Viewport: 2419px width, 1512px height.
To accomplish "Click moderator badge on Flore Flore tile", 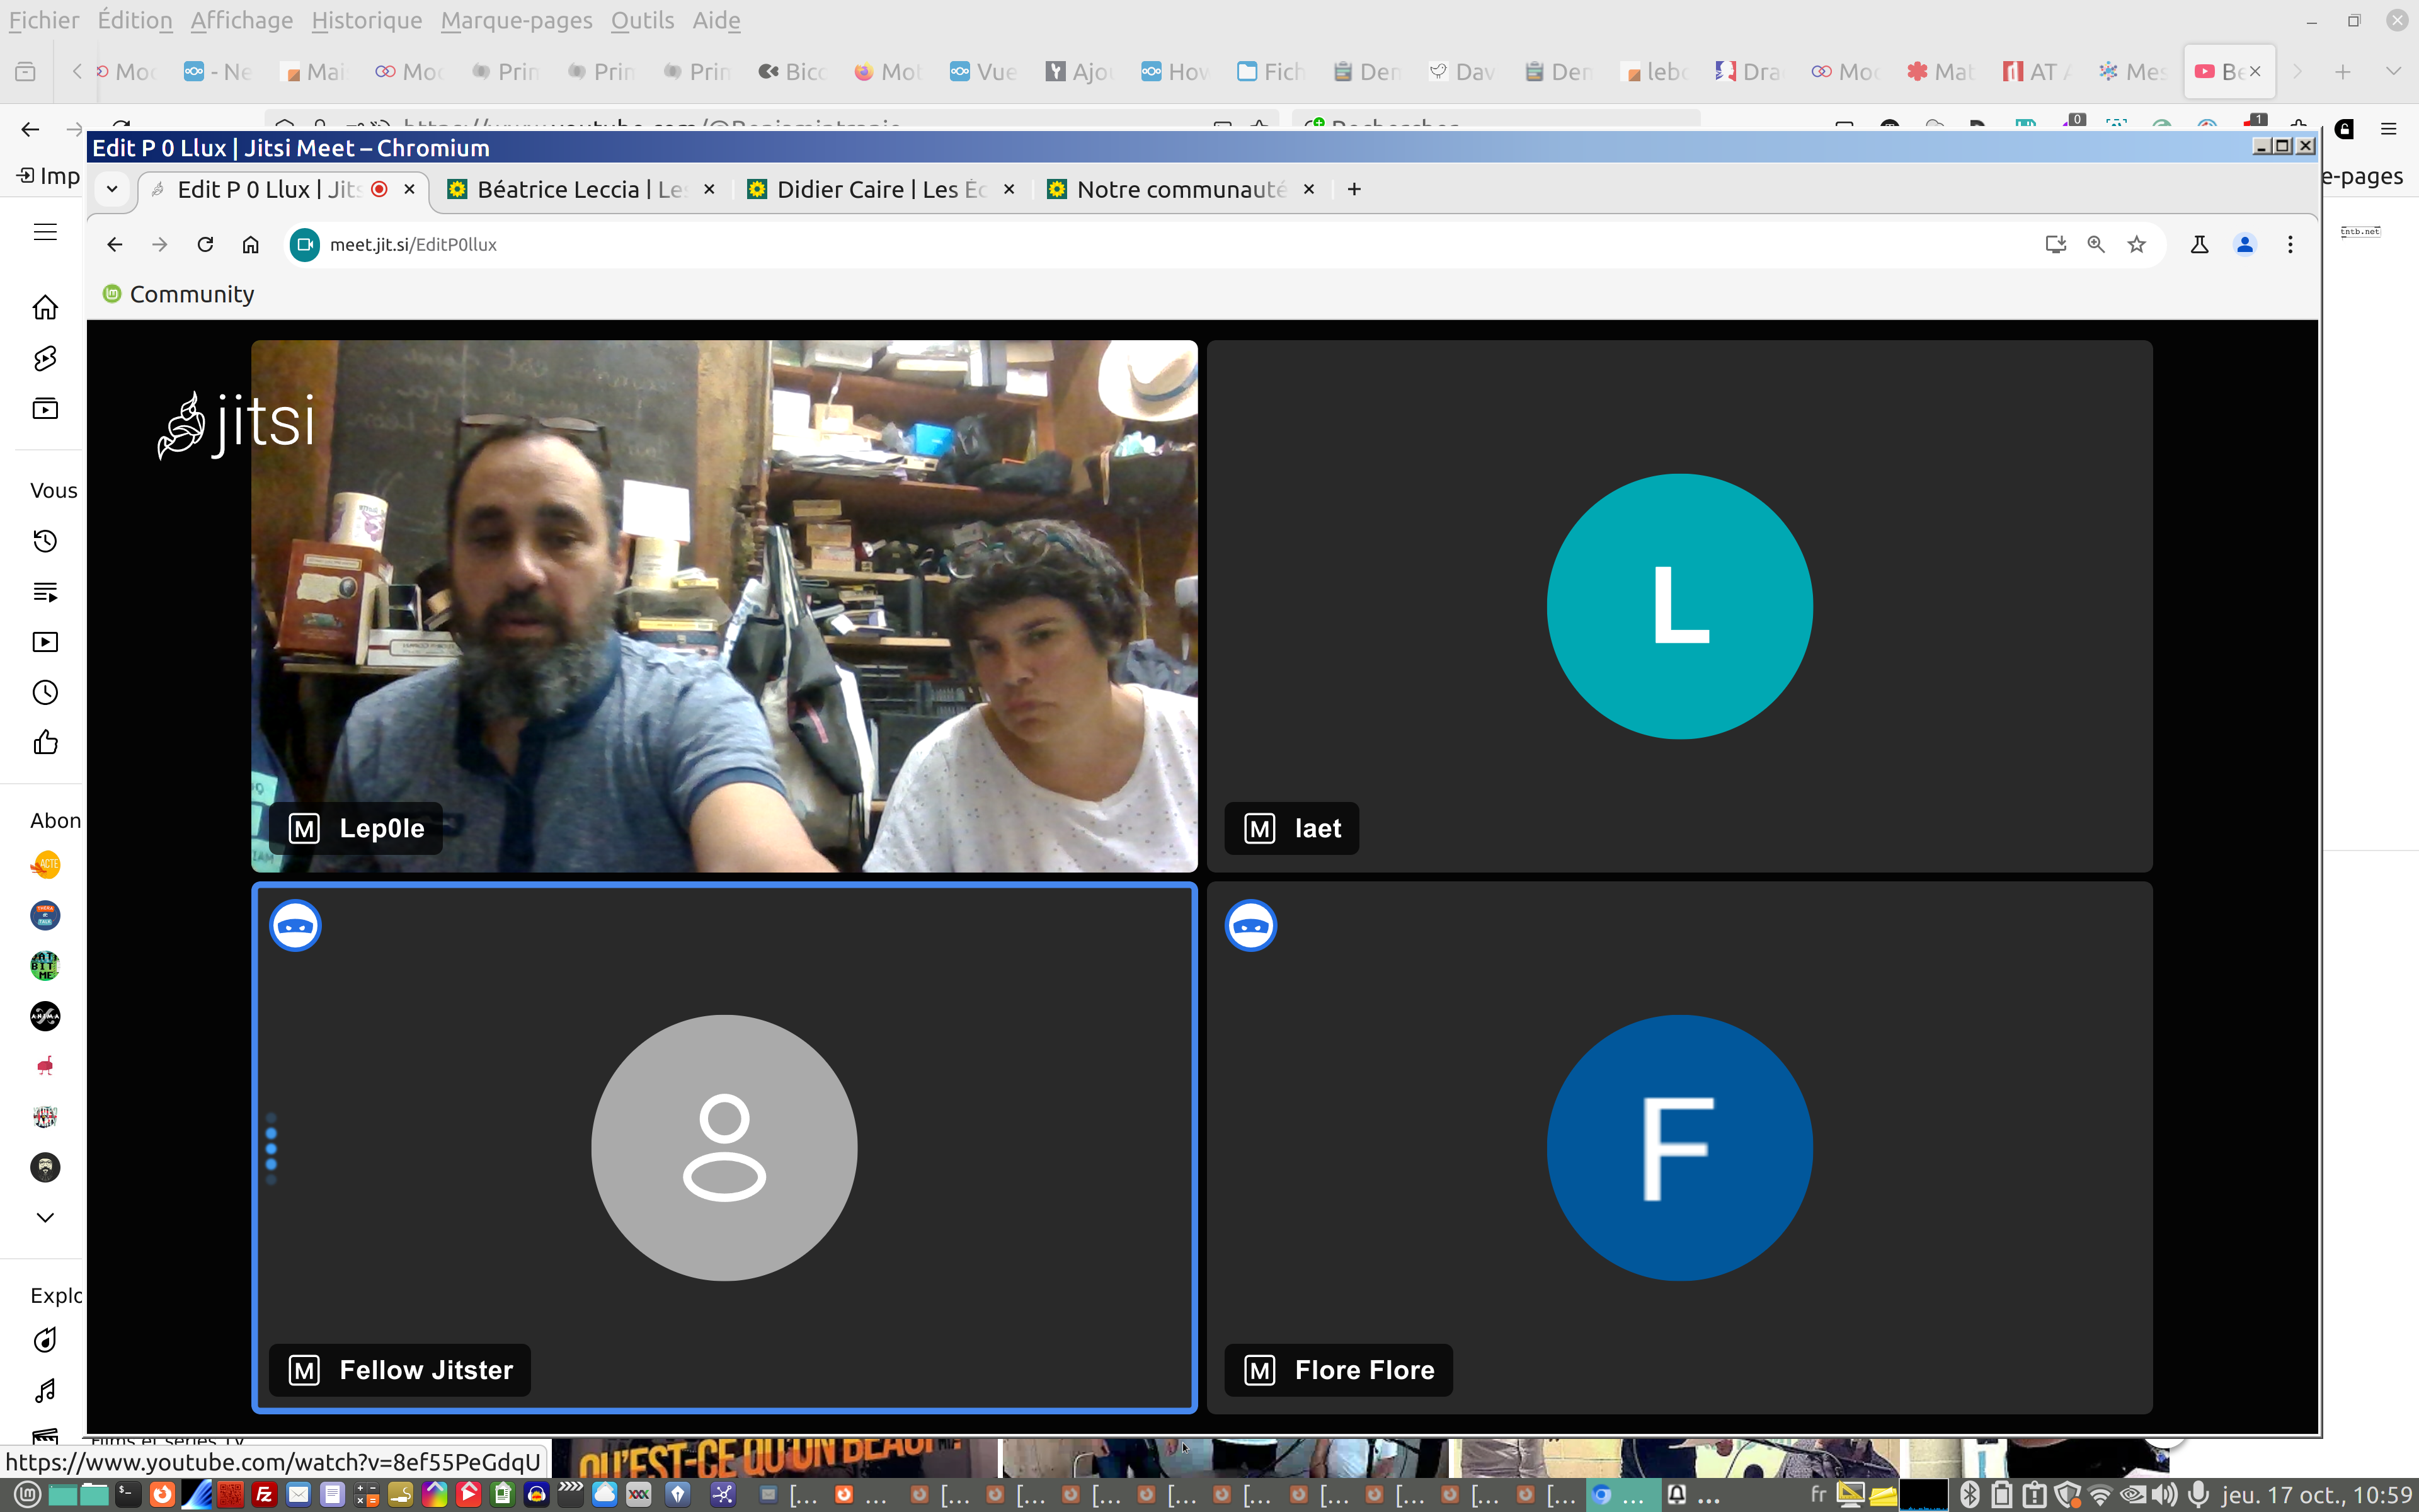I will (1259, 1370).
